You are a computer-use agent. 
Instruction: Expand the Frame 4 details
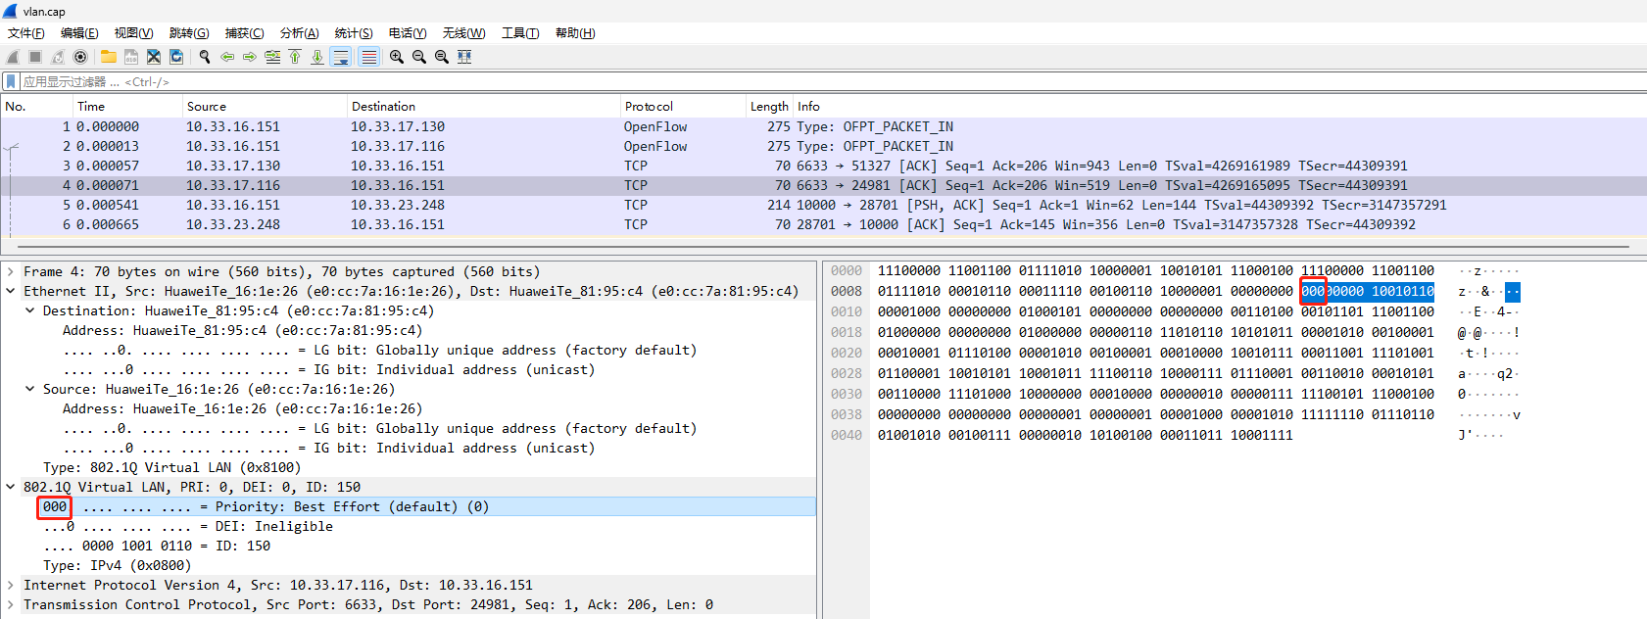tap(10, 271)
